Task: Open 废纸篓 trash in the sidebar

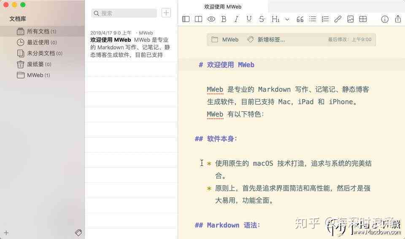Action: coord(42,64)
